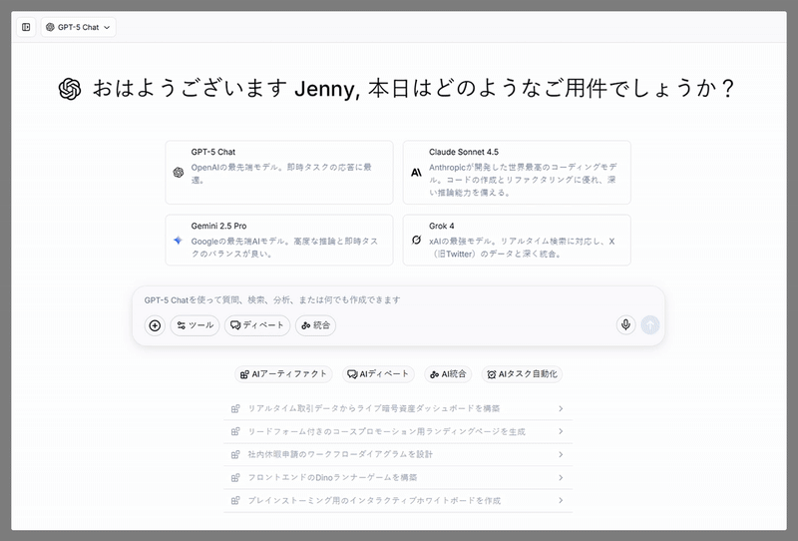Select the Grok 4 model card
798x541 pixels.
click(x=517, y=240)
